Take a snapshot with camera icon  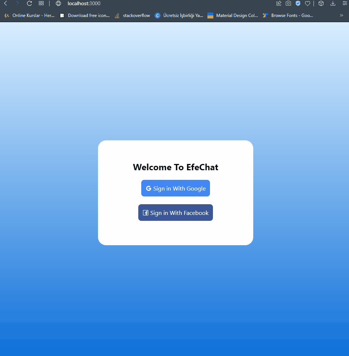coord(288,3)
